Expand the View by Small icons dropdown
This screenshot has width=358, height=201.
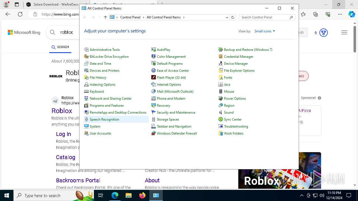(x=265, y=31)
